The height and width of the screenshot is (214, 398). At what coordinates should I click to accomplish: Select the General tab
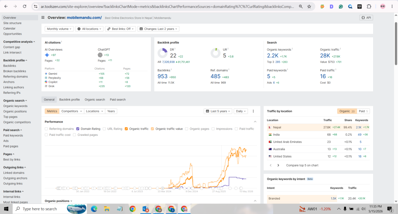pos(49,100)
